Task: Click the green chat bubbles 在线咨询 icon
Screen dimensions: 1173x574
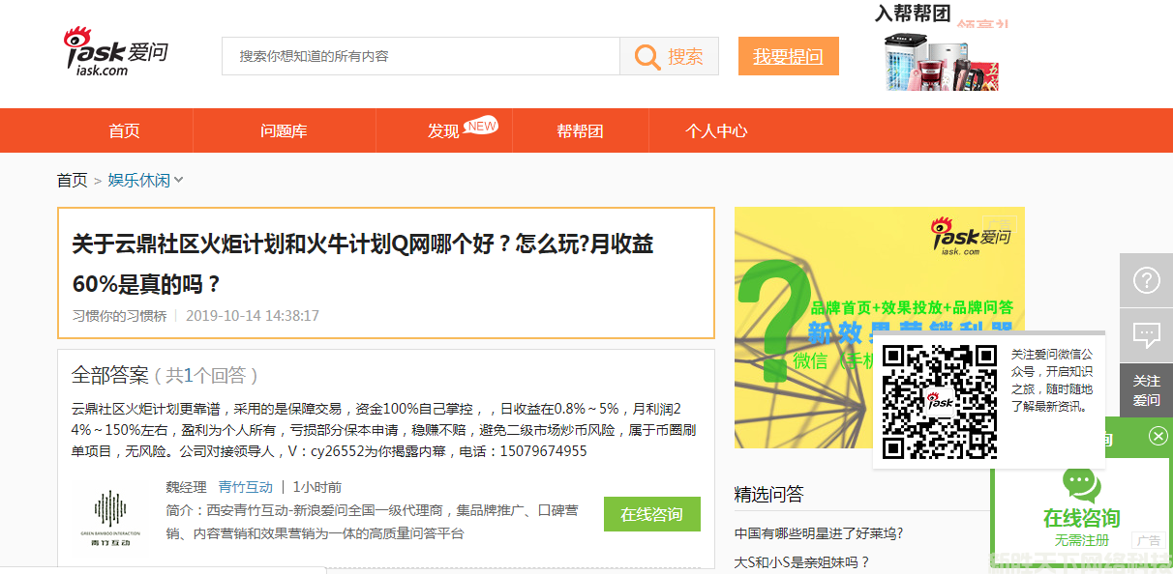Action: (x=1081, y=483)
